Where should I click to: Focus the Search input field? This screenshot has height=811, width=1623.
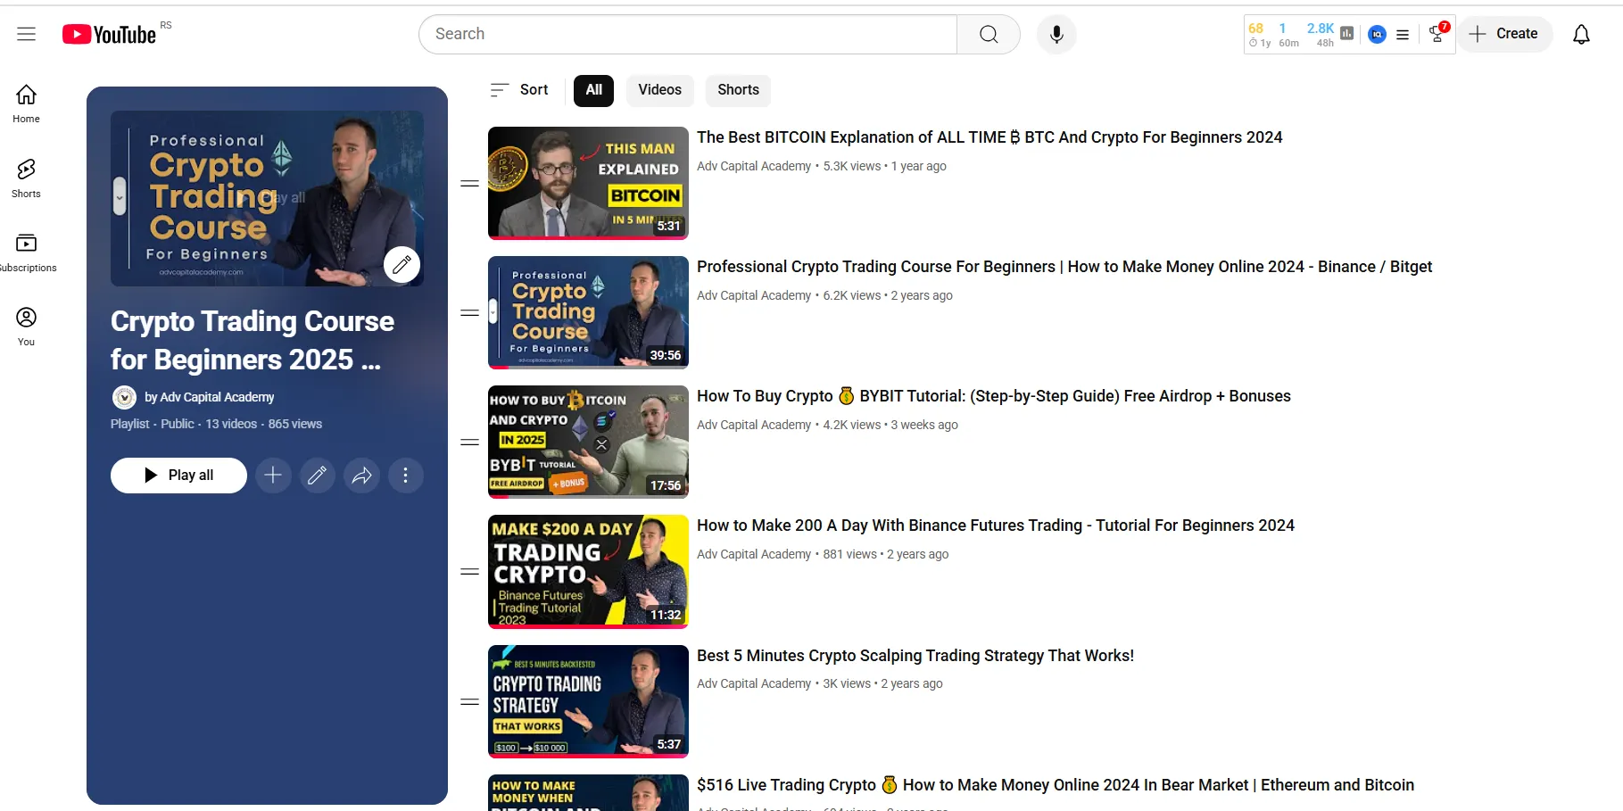point(688,34)
